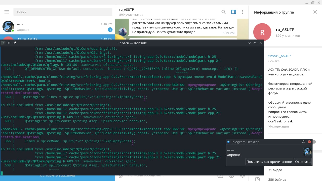Click terminal line 360 QStringList lines
322x181 pixels.
[x=76, y=97]
